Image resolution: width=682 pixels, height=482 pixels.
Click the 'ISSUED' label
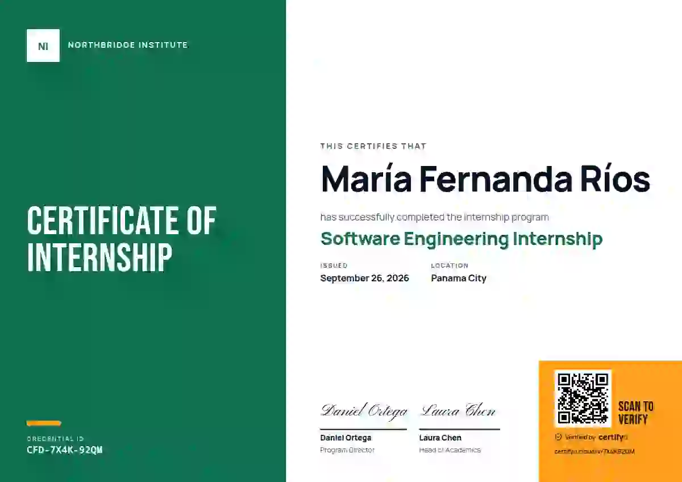tap(334, 265)
